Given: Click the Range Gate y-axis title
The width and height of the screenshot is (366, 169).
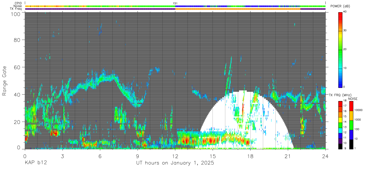Looking at the screenshot, I should pos(5,81).
